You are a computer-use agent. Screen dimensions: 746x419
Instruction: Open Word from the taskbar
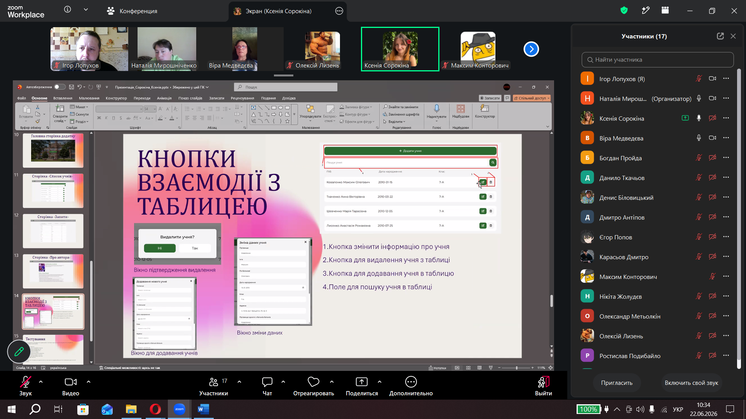point(203,409)
